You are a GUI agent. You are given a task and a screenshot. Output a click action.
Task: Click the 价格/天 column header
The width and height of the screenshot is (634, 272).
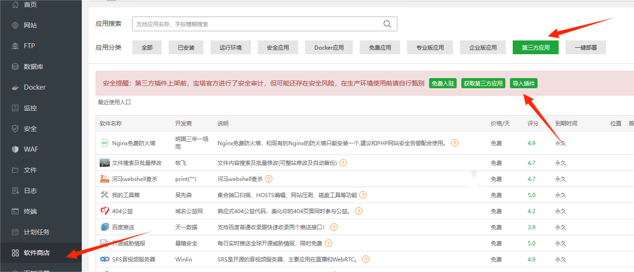(500, 124)
